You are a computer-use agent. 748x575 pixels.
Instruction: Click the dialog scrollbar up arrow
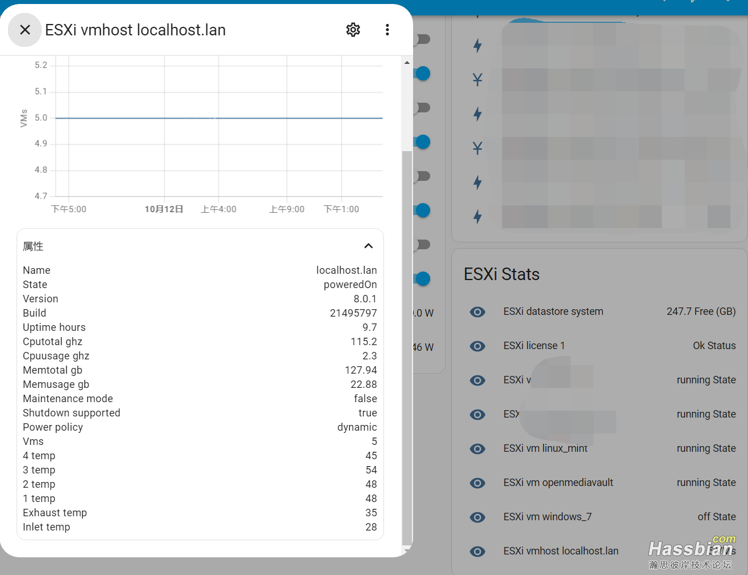pos(407,62)
